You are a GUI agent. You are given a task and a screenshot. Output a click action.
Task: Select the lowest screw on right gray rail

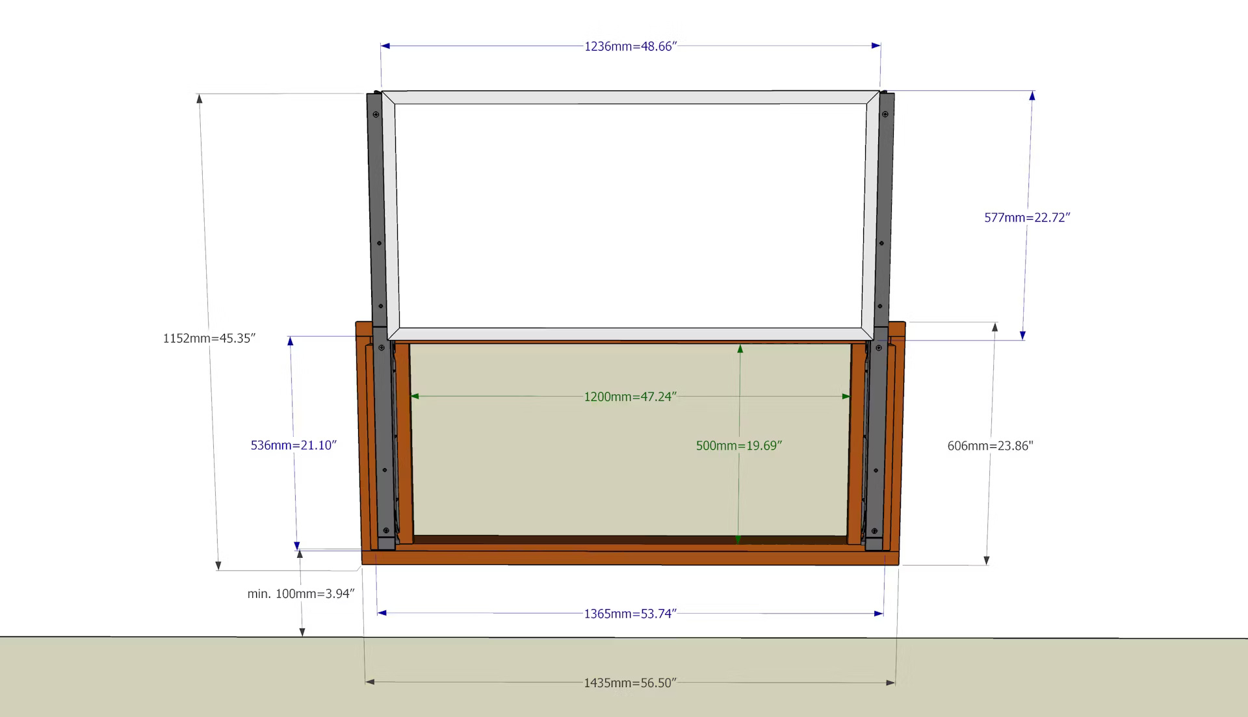coord(874,530)
